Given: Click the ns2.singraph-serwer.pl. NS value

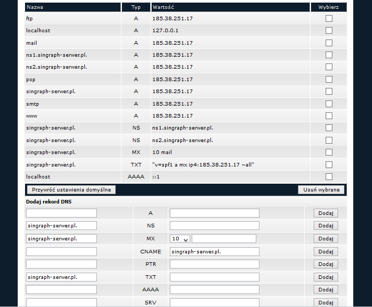Looking at the screenshot, I should click(x=183, y=140).
